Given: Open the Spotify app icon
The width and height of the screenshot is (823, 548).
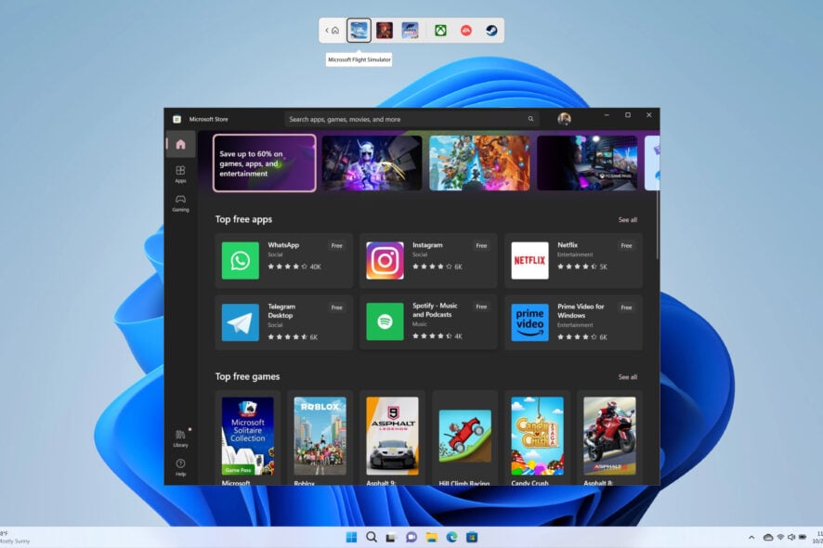Looking at the screenshot, I should click(x=385, y=321).
